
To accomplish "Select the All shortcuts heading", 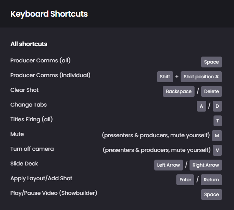I will pyautogui.click(x=29, y=44).
